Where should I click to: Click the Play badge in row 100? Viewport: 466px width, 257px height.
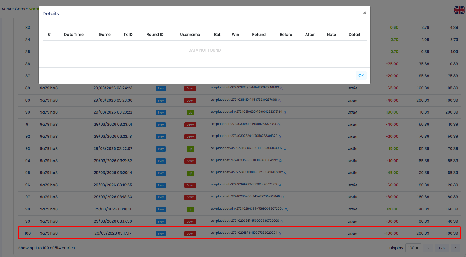161,234
